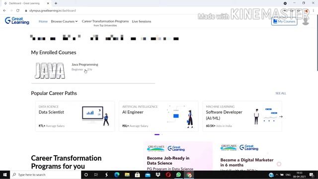Open Microsoft Edge from taskbar
Screen dimensions: 318x179
117,175
